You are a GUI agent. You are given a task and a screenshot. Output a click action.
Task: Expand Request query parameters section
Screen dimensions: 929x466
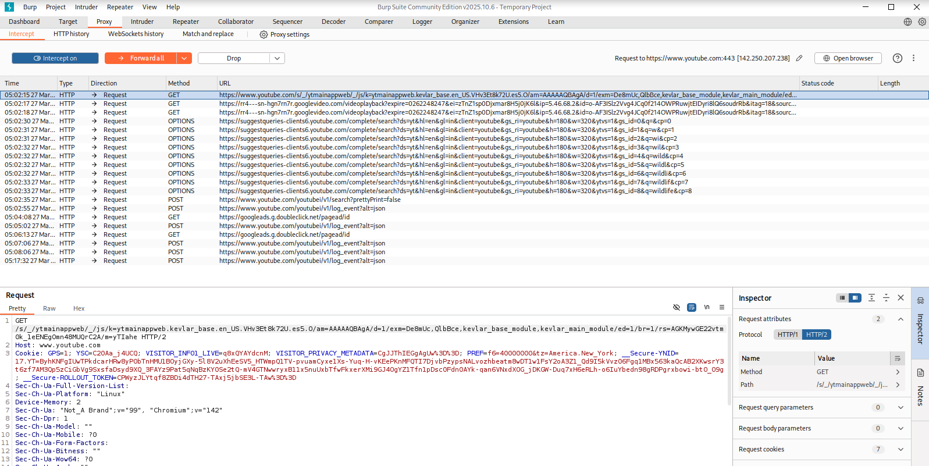(x=900, y=407)
